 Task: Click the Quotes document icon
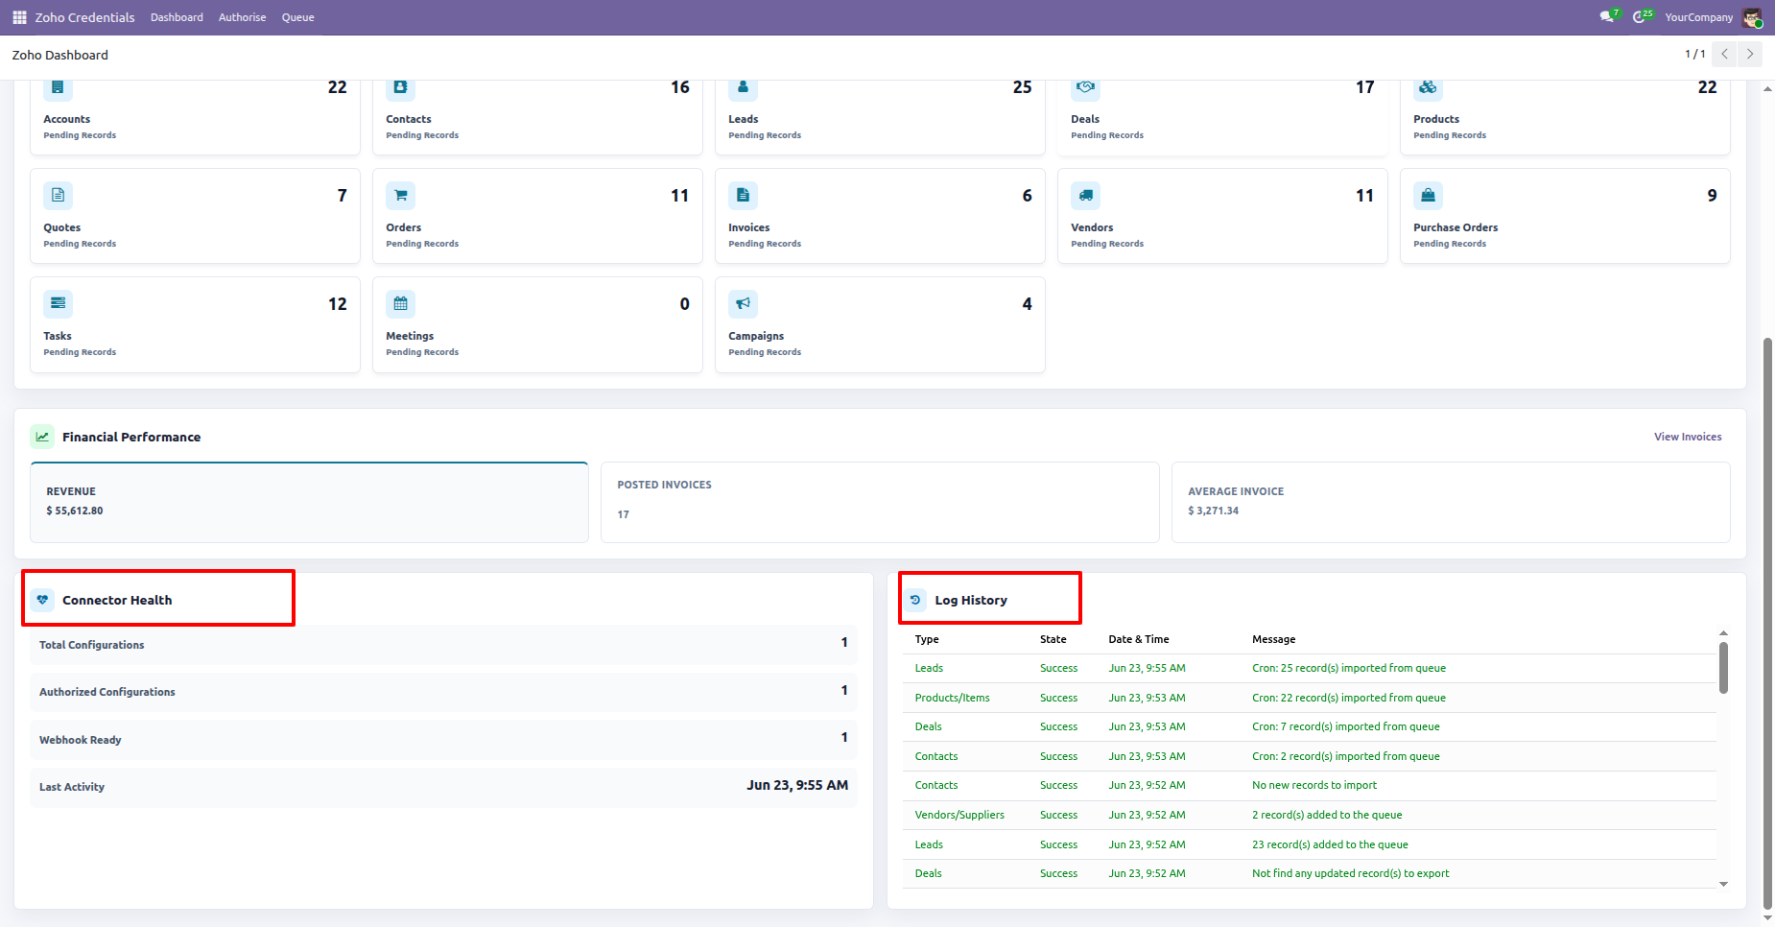pyautogui.click(x=59, y=196)
